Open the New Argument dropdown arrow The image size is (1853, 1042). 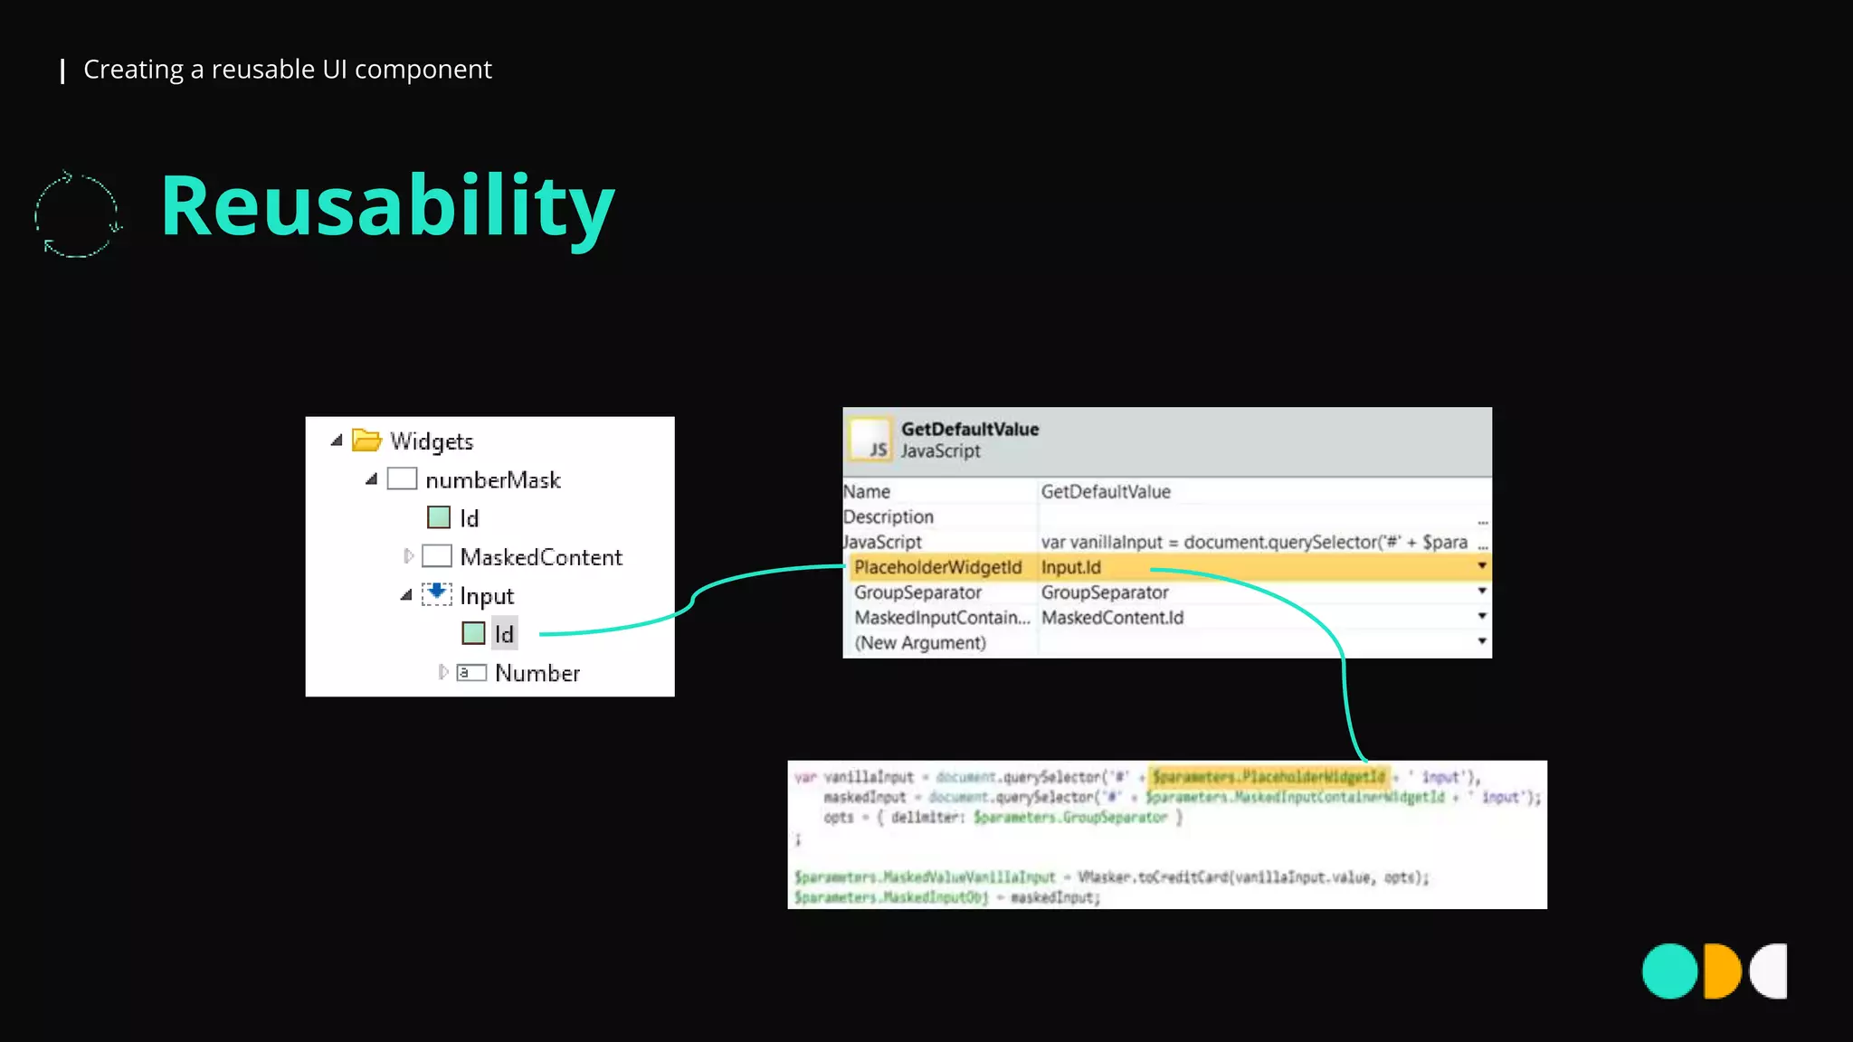click(x=1482, y=640)
